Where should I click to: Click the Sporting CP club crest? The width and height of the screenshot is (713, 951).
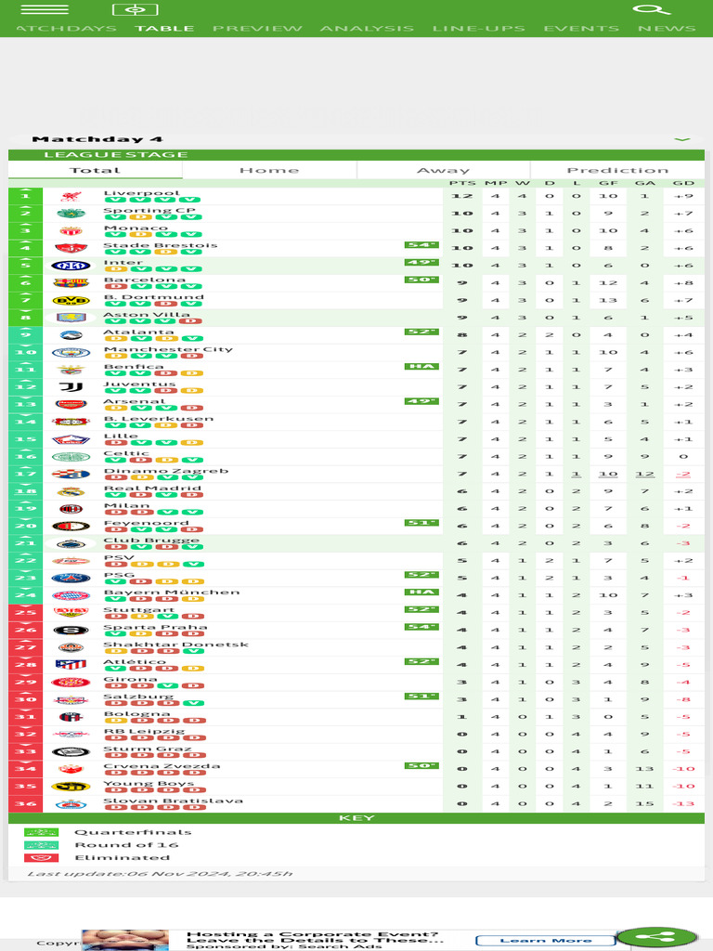pyautogui.click(x=71, y=214)
